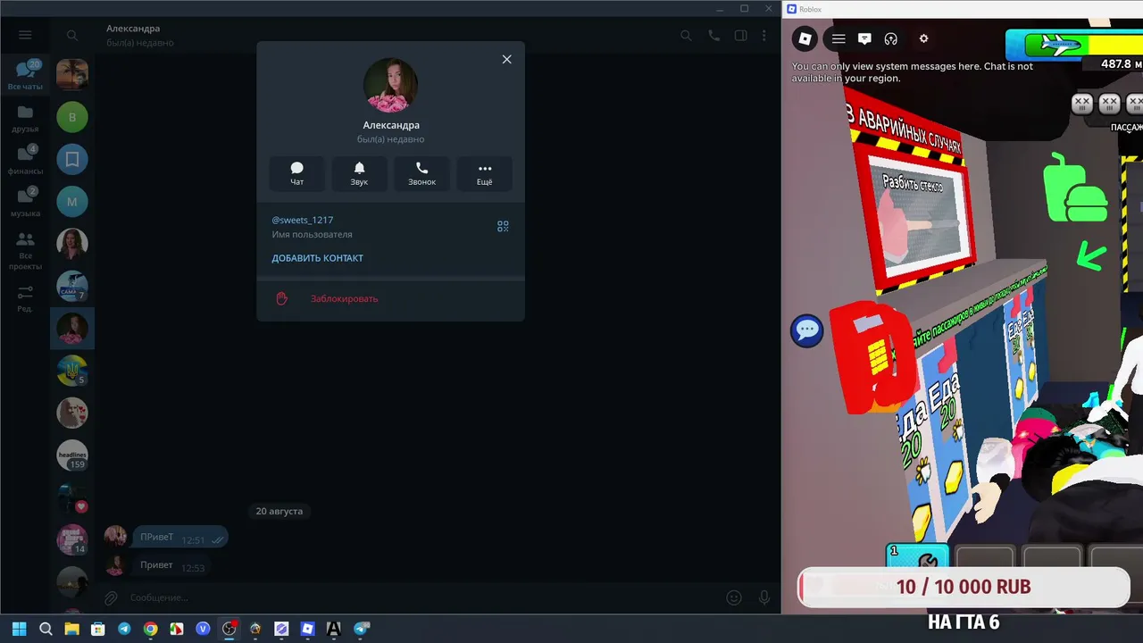Open the Ещё options in the profile
1143x643 pixels.
[485, 173]
